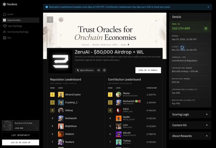Click the $50,000 Airdrop + GTD WL reward
216x148 pixels.
[x=185, y=71]
